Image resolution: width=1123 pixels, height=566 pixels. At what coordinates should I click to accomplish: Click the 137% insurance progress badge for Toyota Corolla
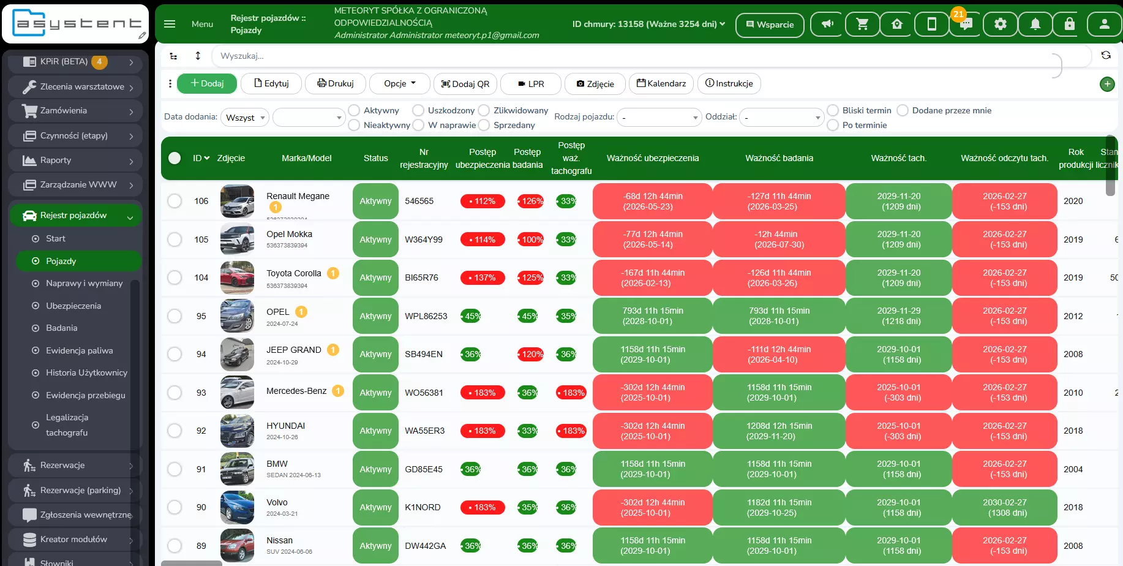tap(483, 277)
